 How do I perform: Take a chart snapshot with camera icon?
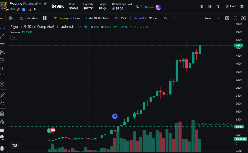click(243, 18)
